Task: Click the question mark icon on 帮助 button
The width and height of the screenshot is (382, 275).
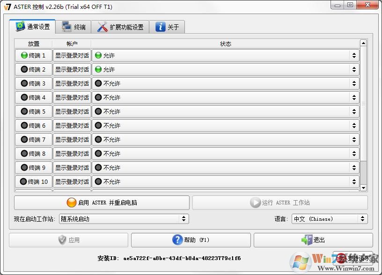Action: tap(177, 240)
